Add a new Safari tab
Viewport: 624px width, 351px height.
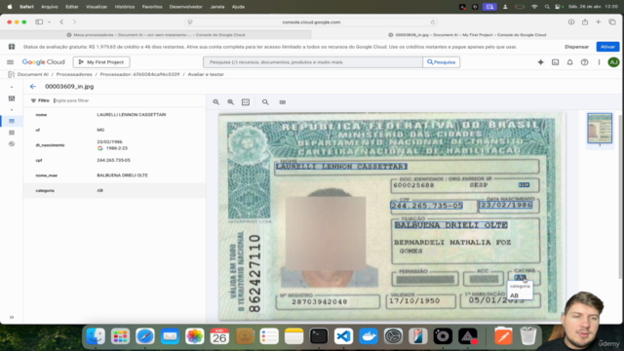598,22
